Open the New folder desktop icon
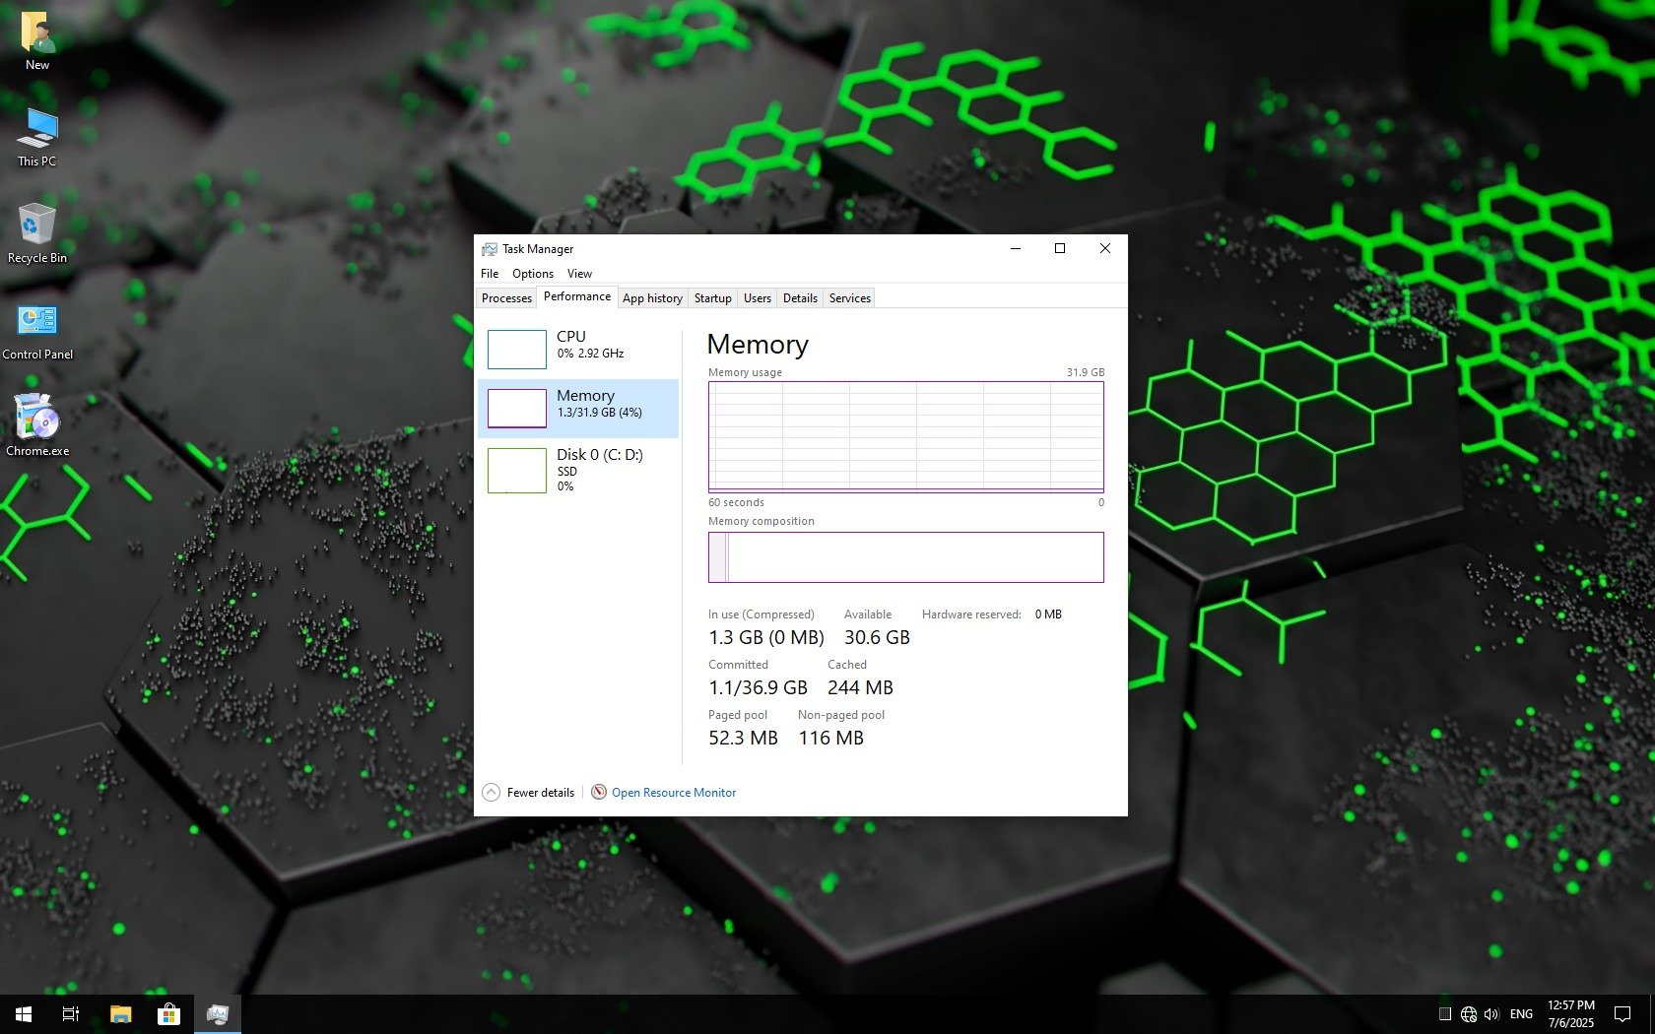Screen dimensions: 1655x1034 click(37, 41)
